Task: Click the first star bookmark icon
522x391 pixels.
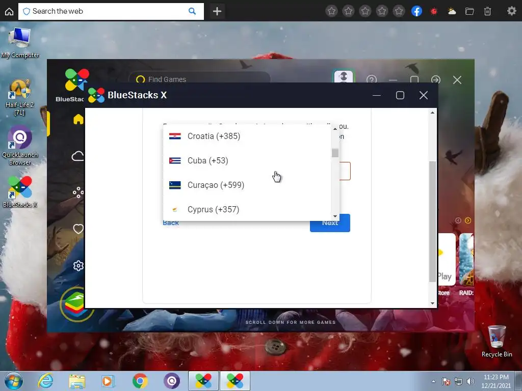Action: point(331,11)
